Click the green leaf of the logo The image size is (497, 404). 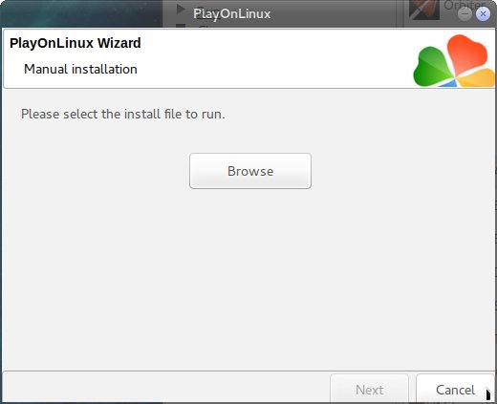click(432, 66)
